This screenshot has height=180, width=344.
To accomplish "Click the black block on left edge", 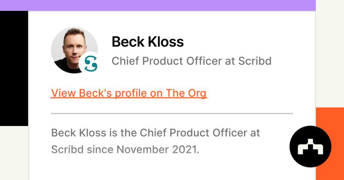I will (x=14, y=67).
